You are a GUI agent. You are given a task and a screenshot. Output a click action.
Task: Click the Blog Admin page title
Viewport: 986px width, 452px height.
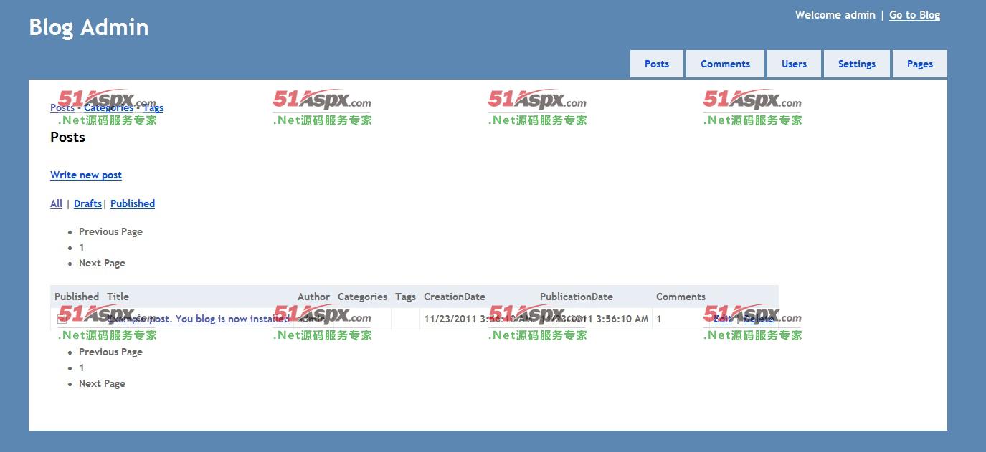pyautogui.click(x=89, y=27)
